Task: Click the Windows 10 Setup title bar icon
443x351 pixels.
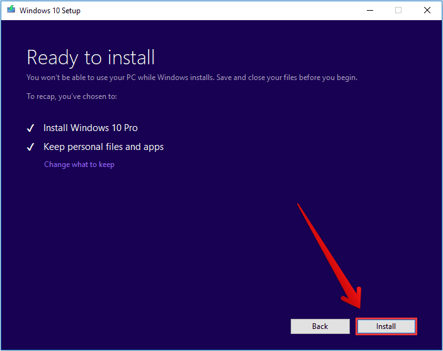Action: click(x=11, y=10)
